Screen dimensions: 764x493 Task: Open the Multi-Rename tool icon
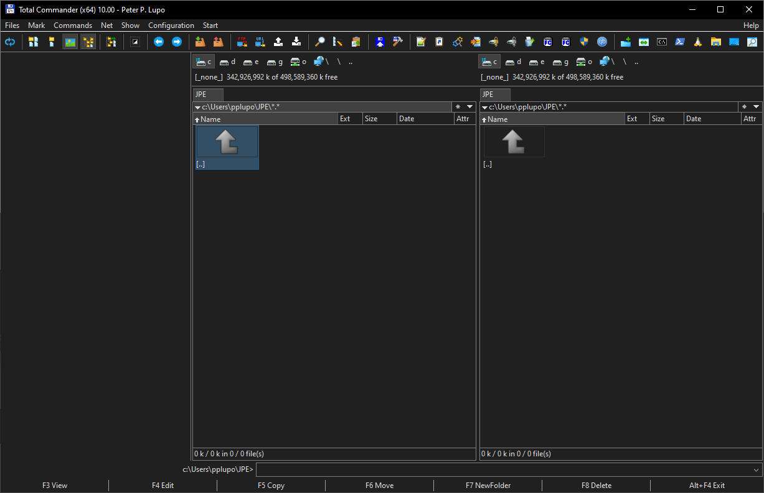click(337, 42)
